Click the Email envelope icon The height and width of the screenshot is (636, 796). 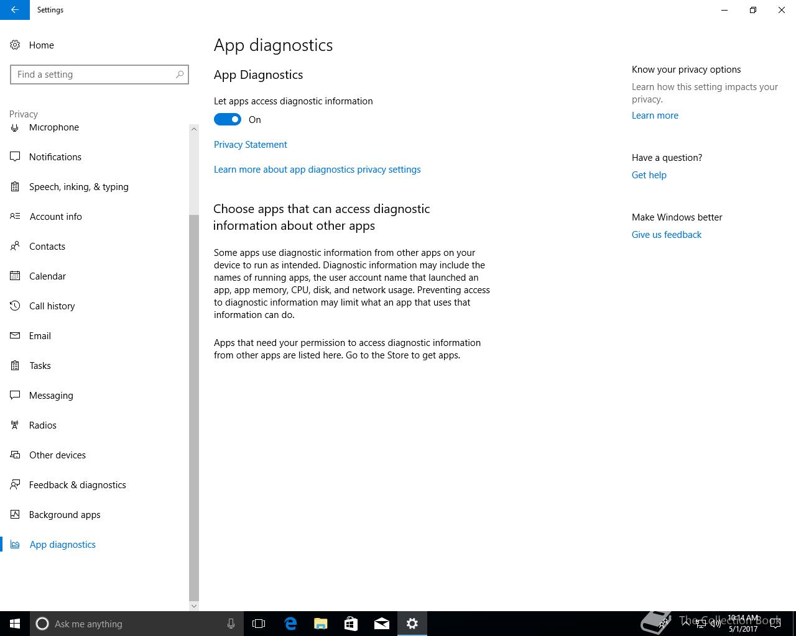pyautogui.click(x=15, y=335)
